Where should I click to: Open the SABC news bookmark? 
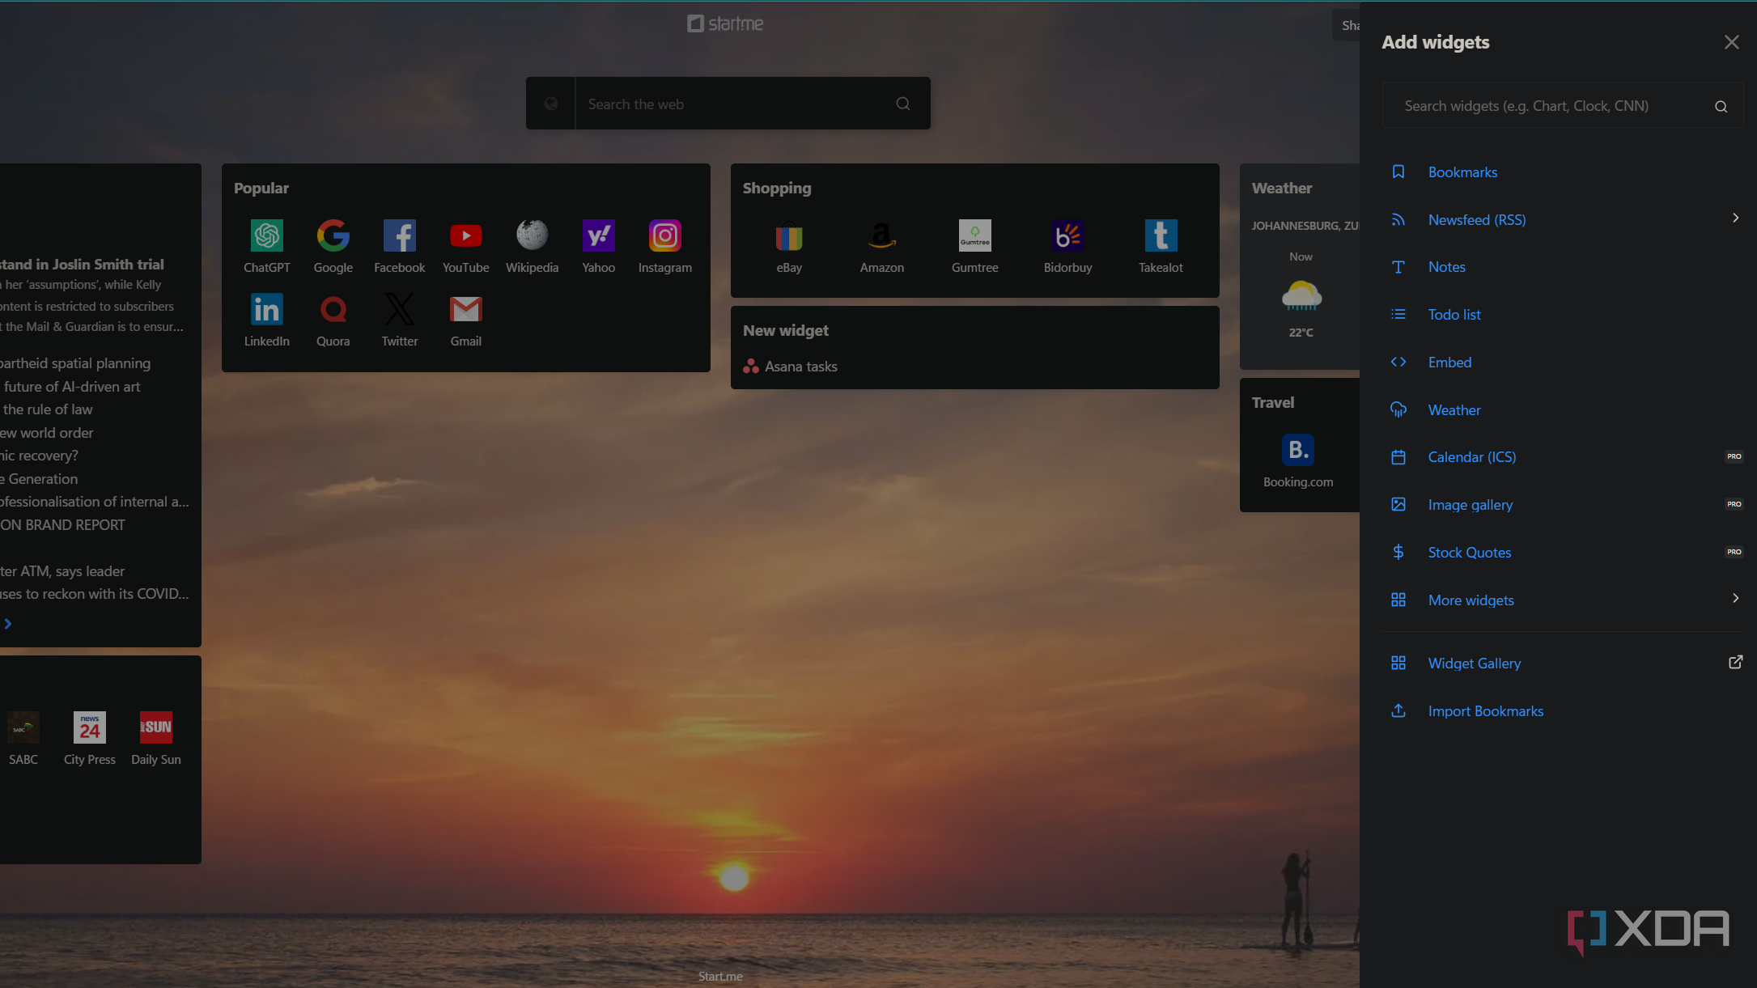tap(23, 727)
